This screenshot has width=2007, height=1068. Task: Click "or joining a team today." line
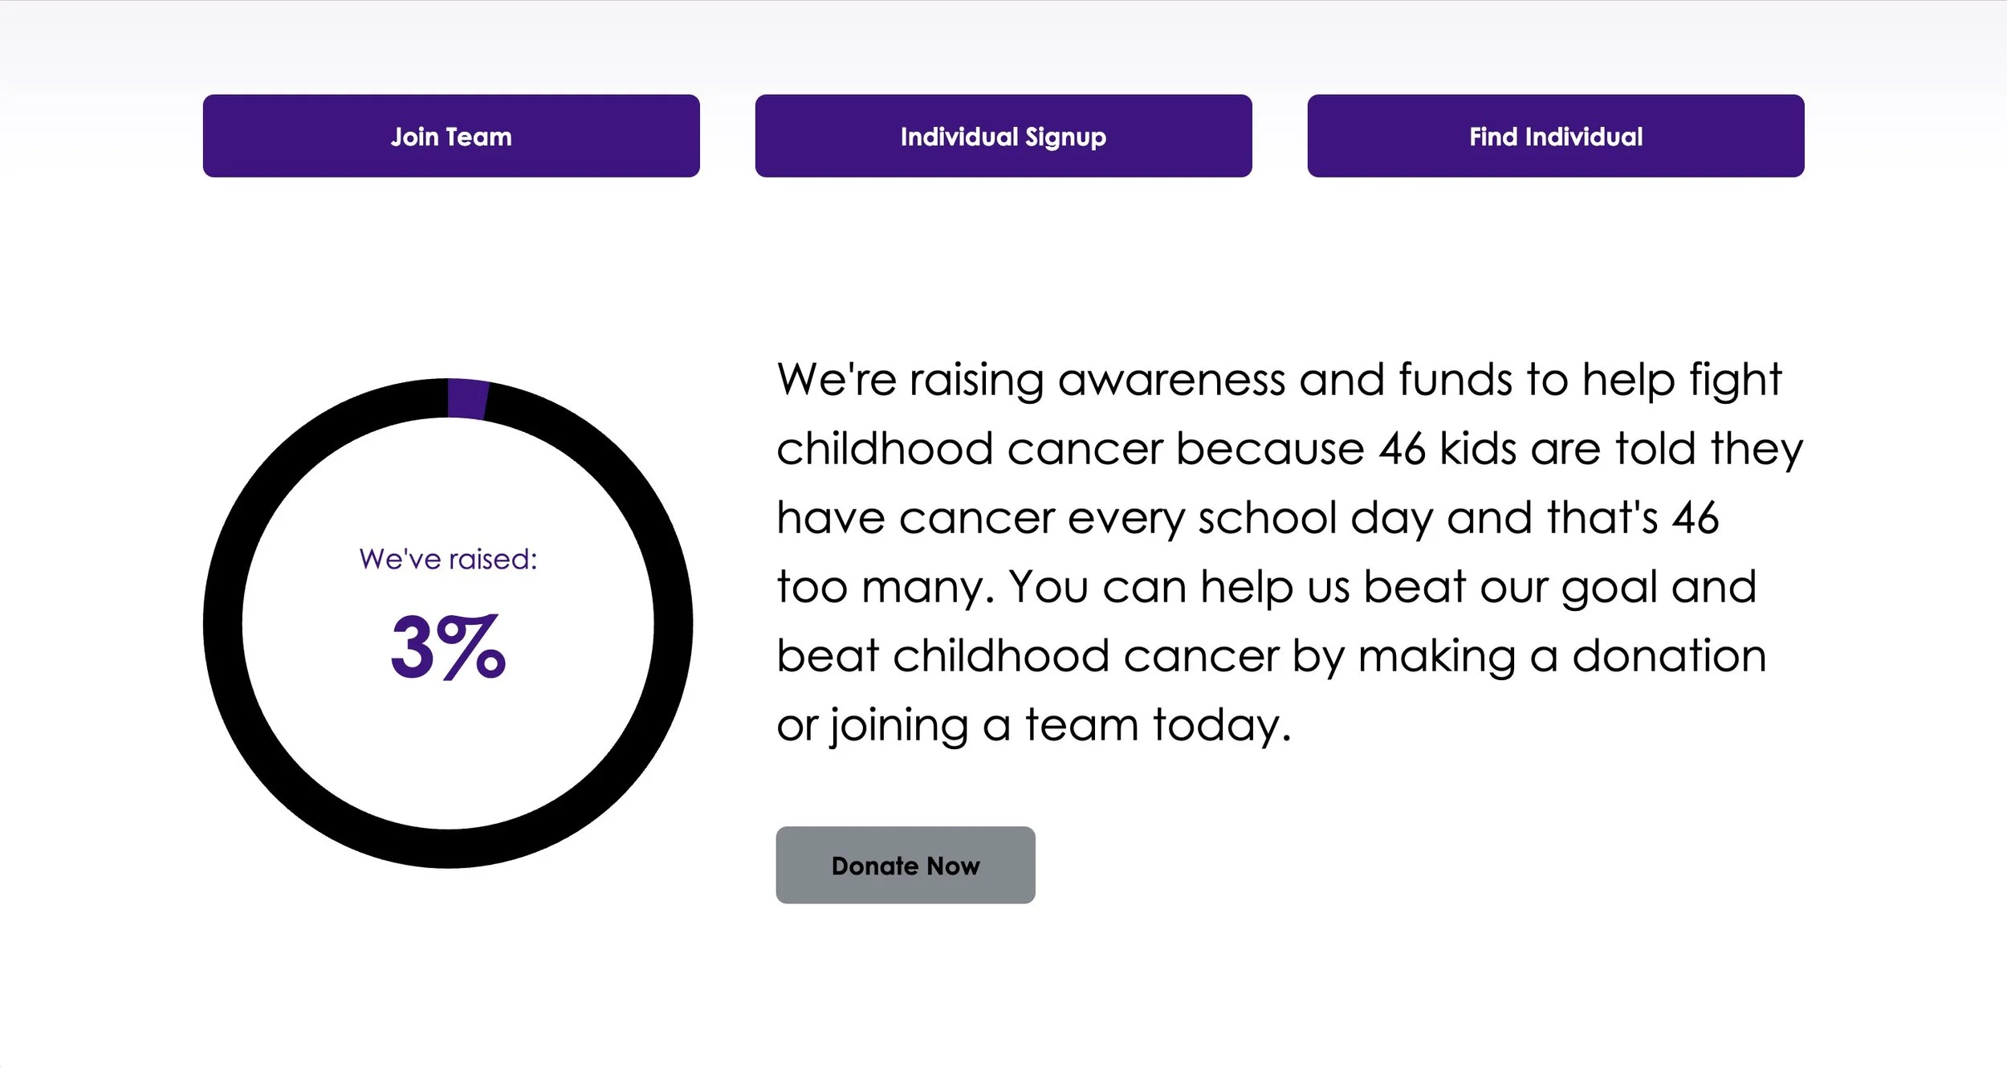coord(1034,725)
